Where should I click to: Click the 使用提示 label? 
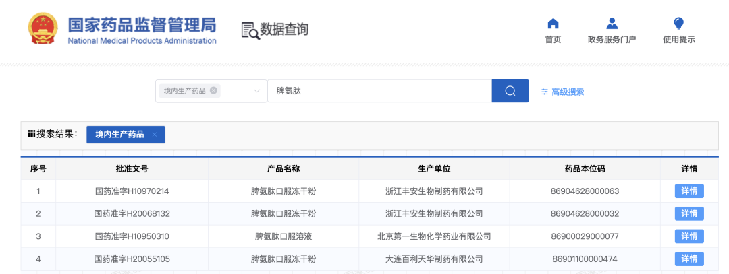click(x=679, y=40)
